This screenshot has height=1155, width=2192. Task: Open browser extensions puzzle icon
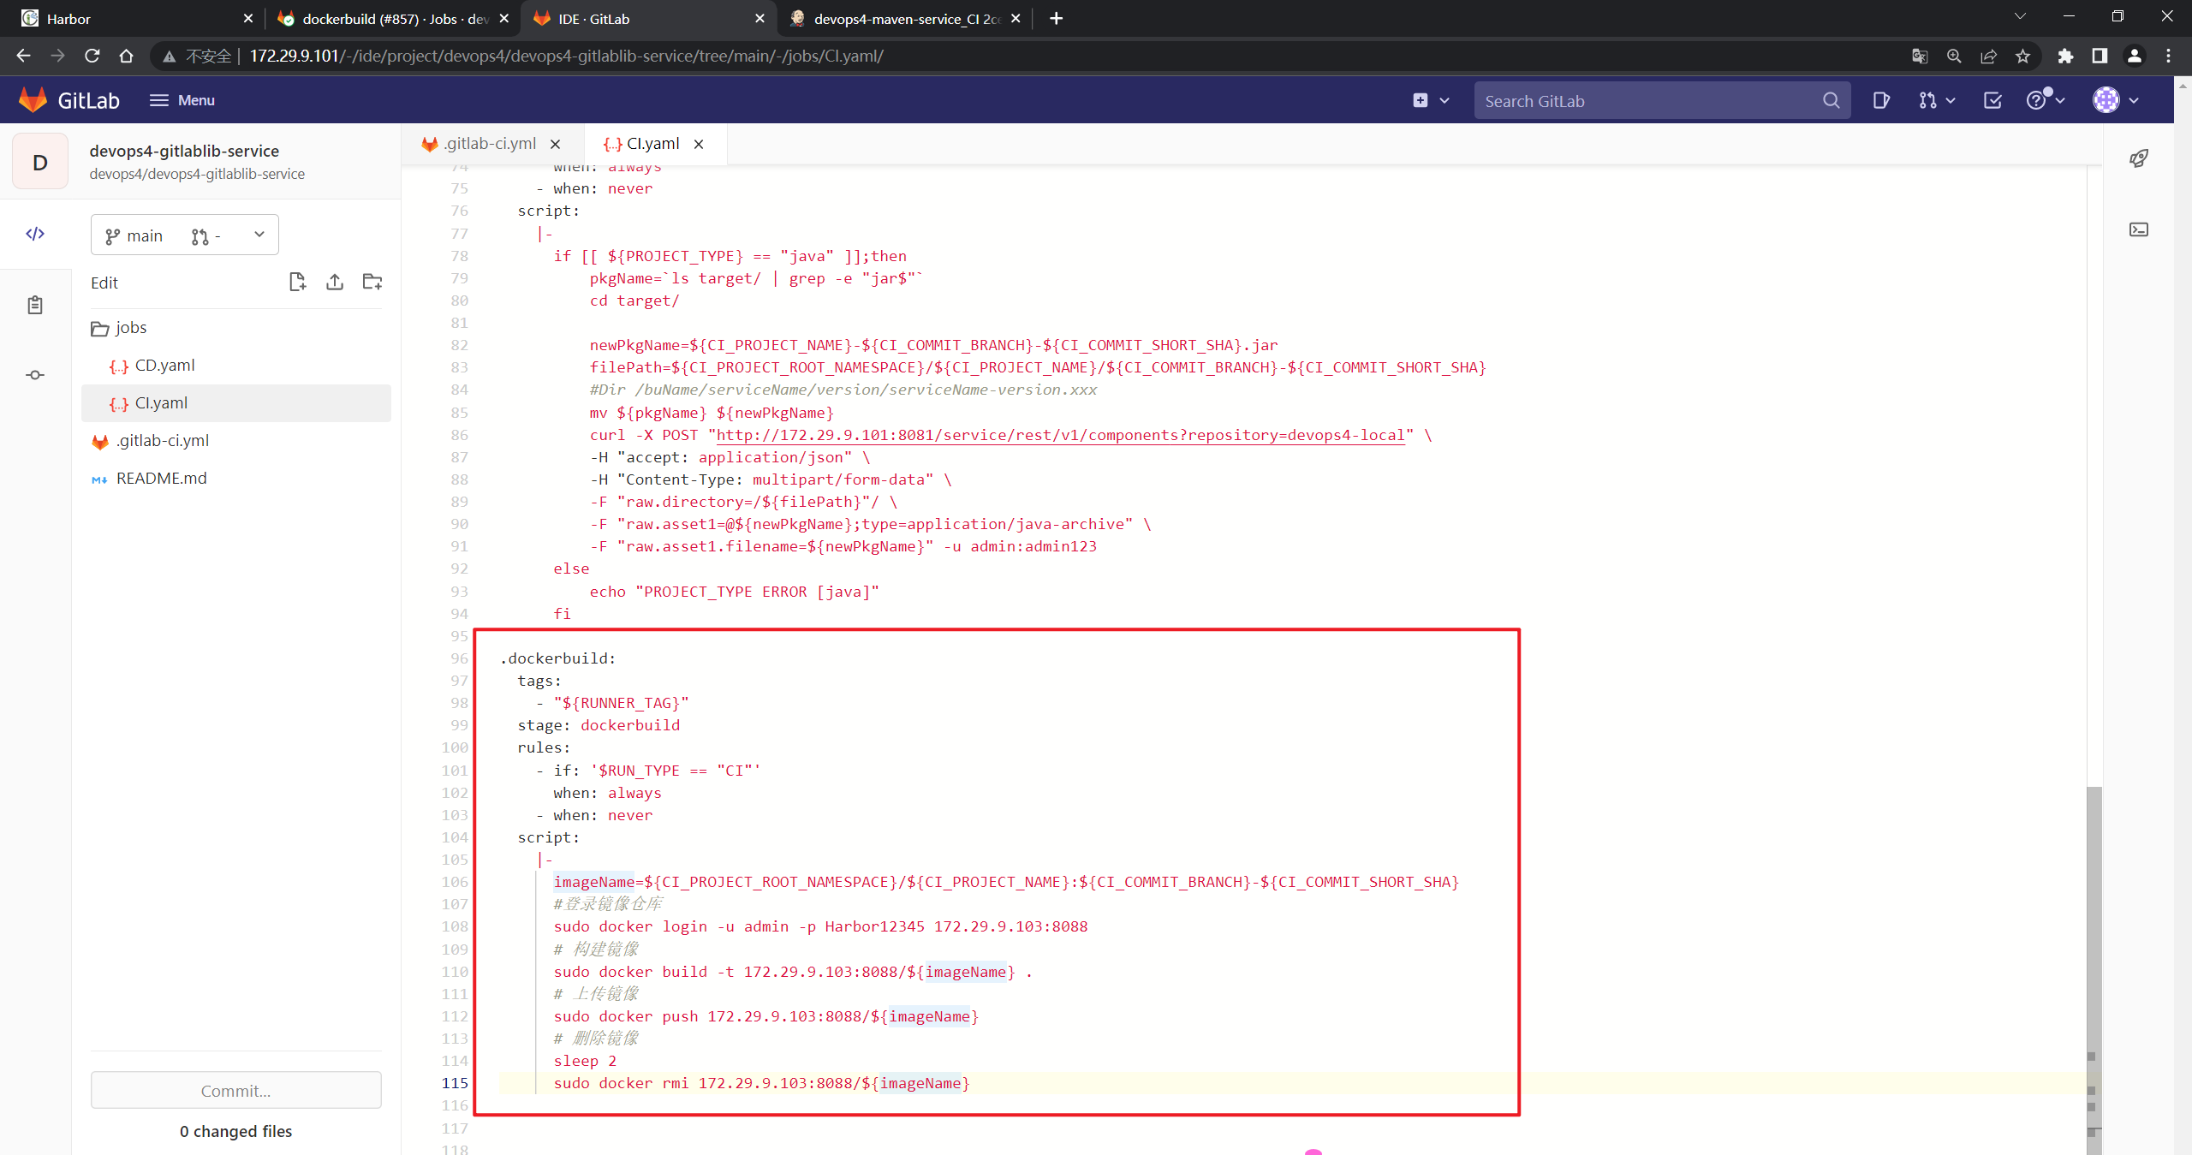tap(2065, 56)
